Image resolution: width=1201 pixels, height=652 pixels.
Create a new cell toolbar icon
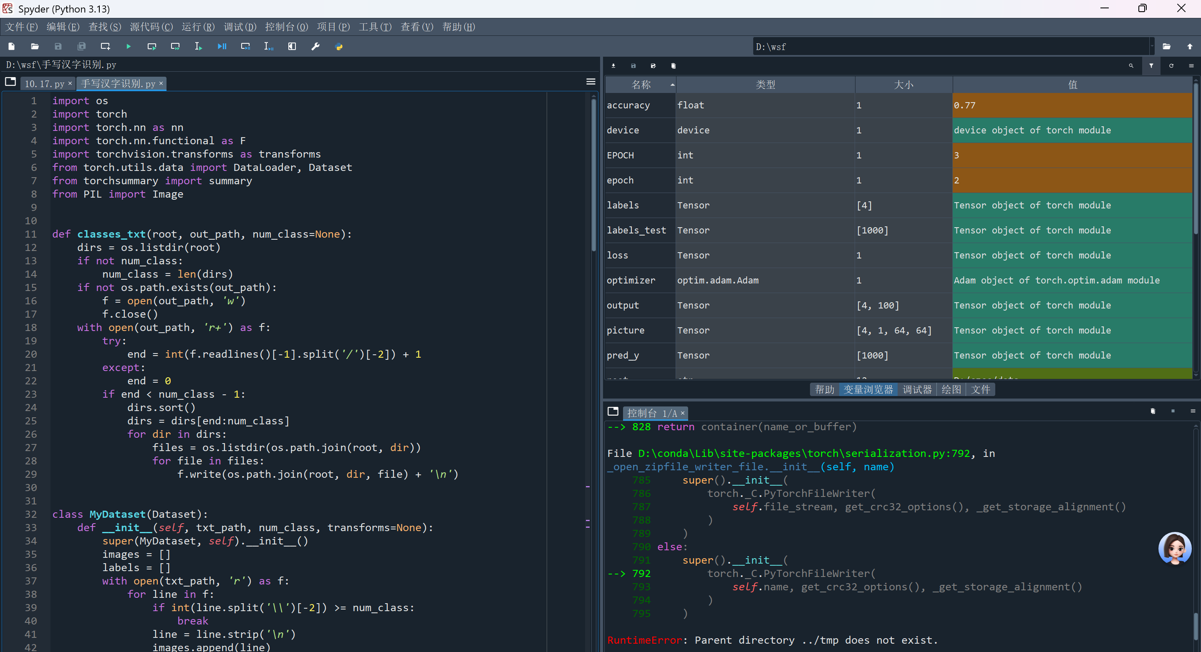tap(105, 47)
